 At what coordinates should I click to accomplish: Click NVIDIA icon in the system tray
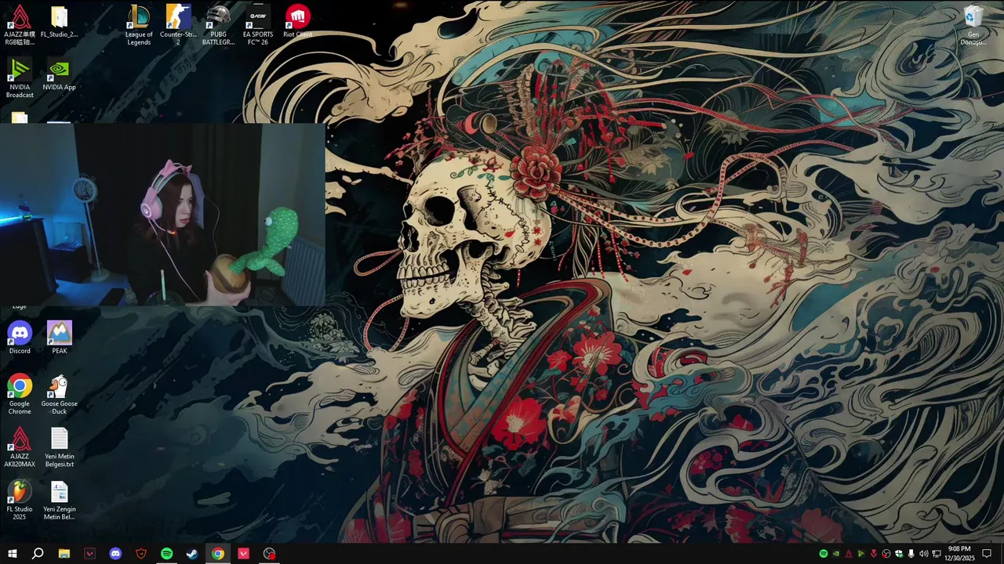coord(836,554)
